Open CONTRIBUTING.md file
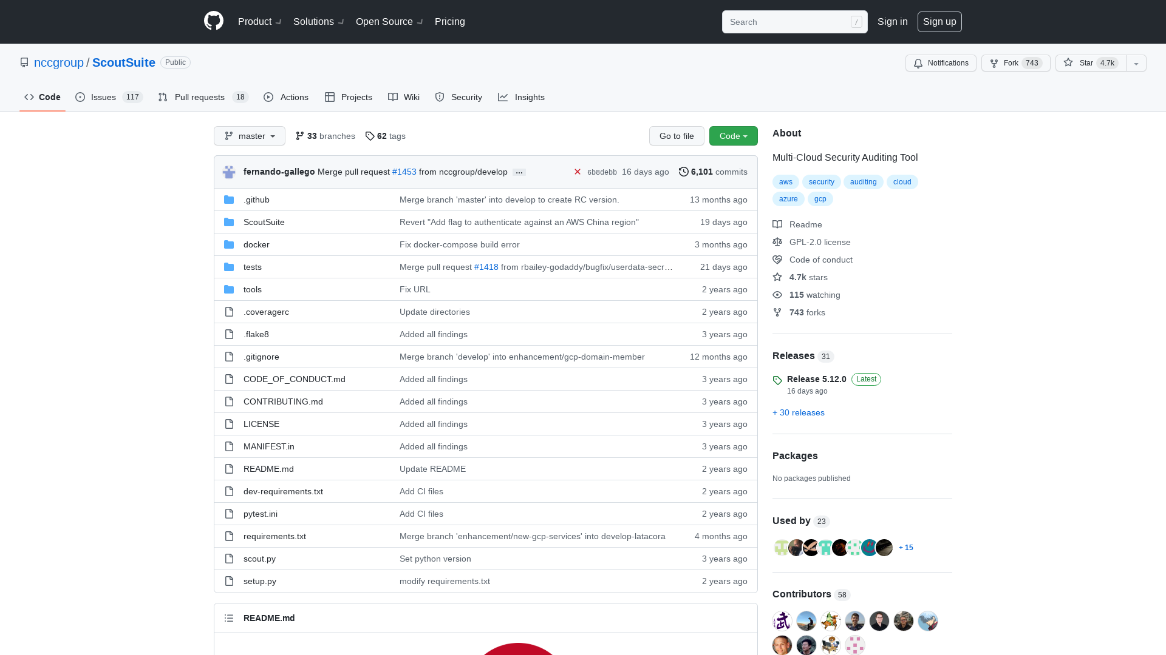Image resolution: width=1166 pixels, height=655 pixels. pyautogui.click(x=283, y=401)
